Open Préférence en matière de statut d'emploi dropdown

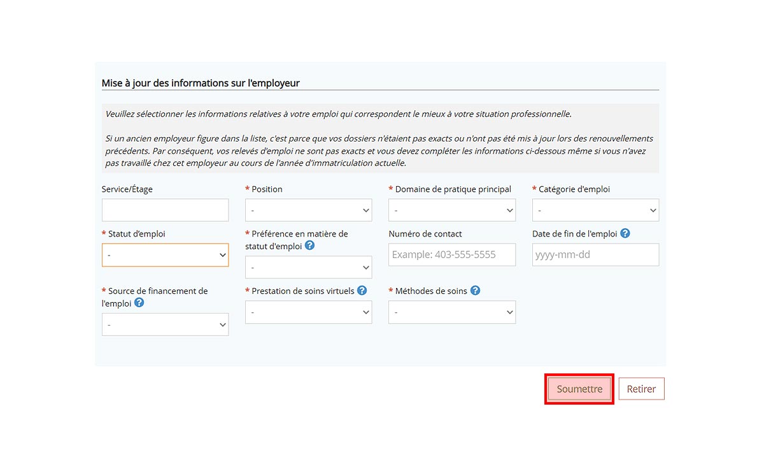tap(308, 268)
